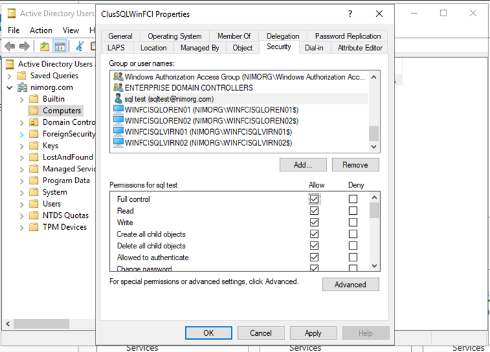Click the TPM Devices folder icon
This screenshot has height=352, width=490.
[x=34, y=227]
